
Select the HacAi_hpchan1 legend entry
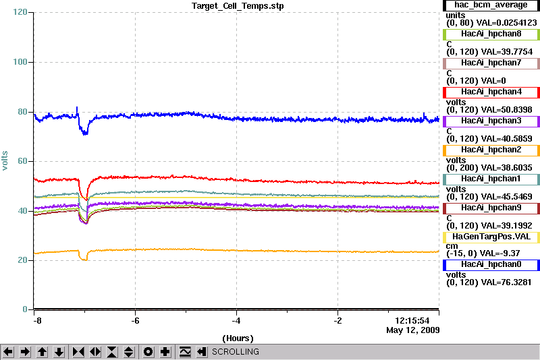491,179
